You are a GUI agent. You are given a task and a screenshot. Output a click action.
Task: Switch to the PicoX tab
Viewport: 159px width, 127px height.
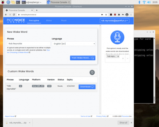point(64,21)
